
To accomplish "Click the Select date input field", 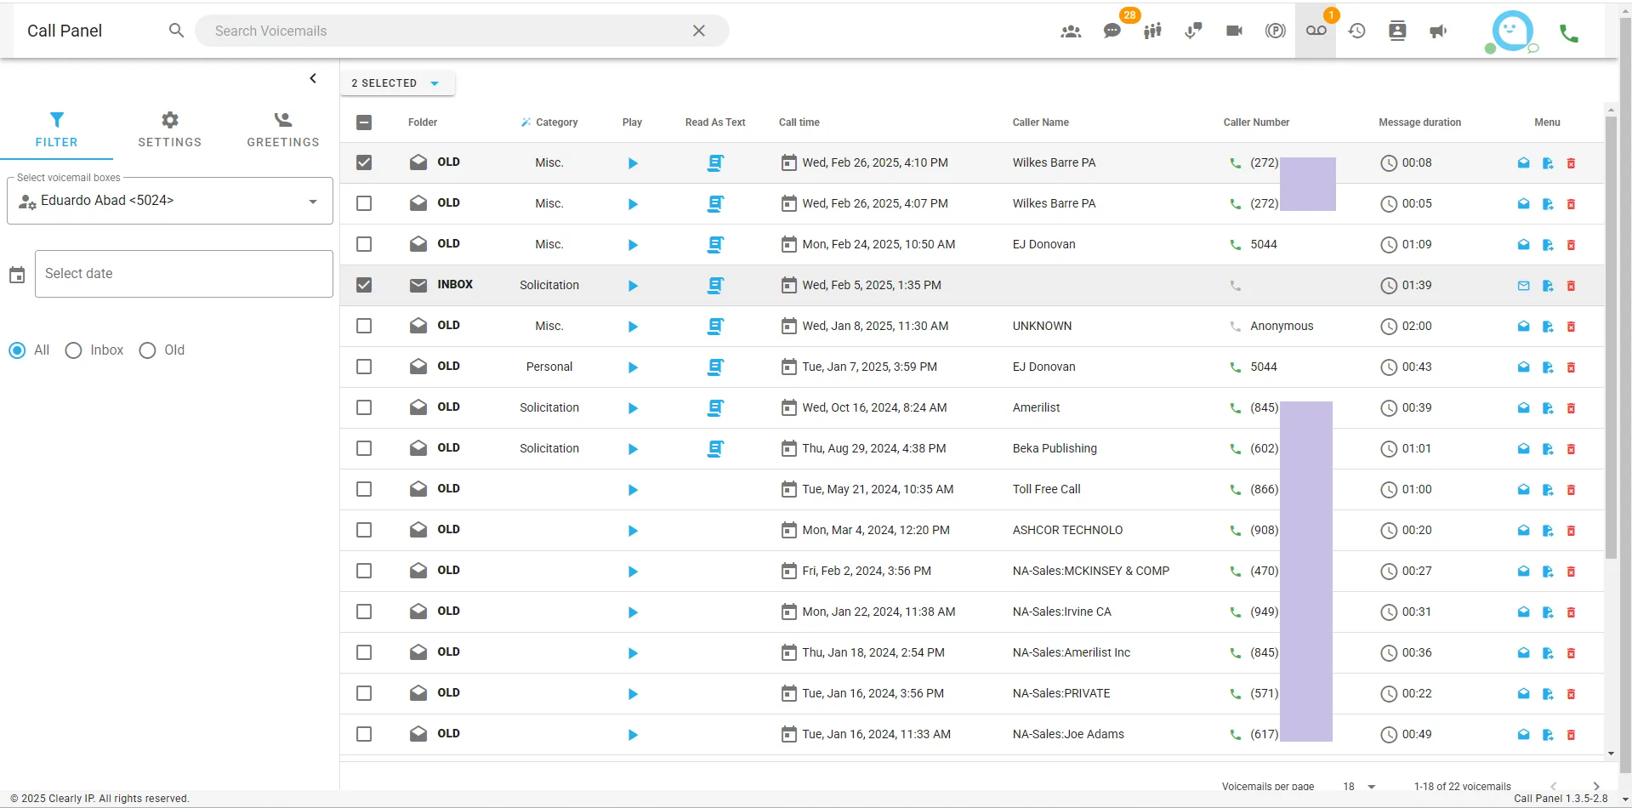I will coord(184,274).
